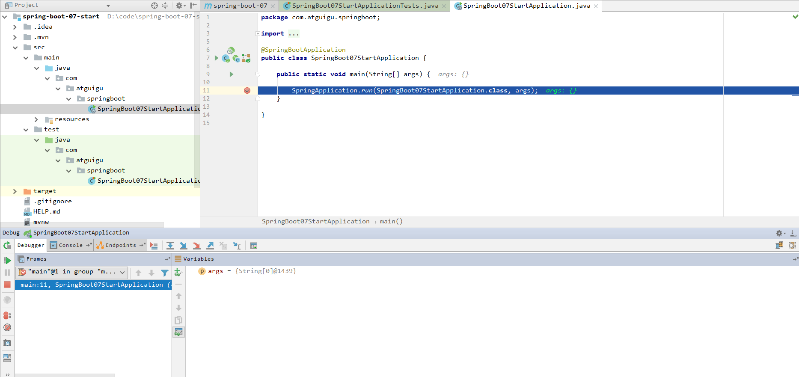Collapse all in Project panel
The height and width of the screenshot is (377, 799).
[x=165, y=6]
